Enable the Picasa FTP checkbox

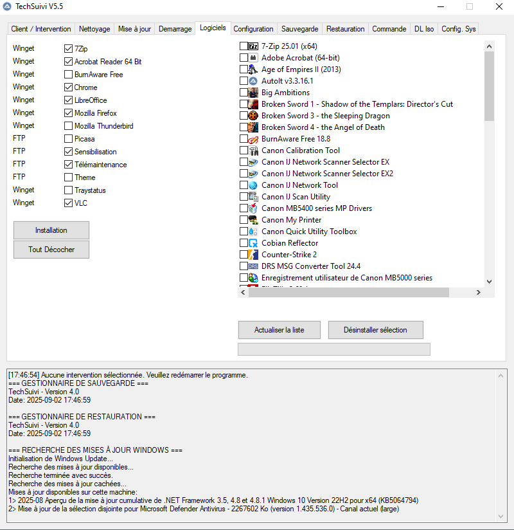(67, 138)
